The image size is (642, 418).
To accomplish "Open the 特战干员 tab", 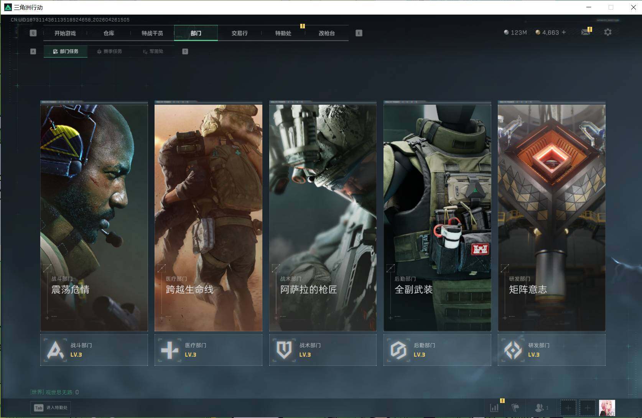I will (152, 33).
